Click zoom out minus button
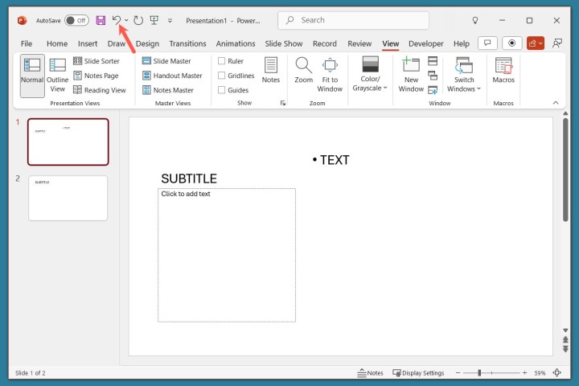 (x=458, y=373)
